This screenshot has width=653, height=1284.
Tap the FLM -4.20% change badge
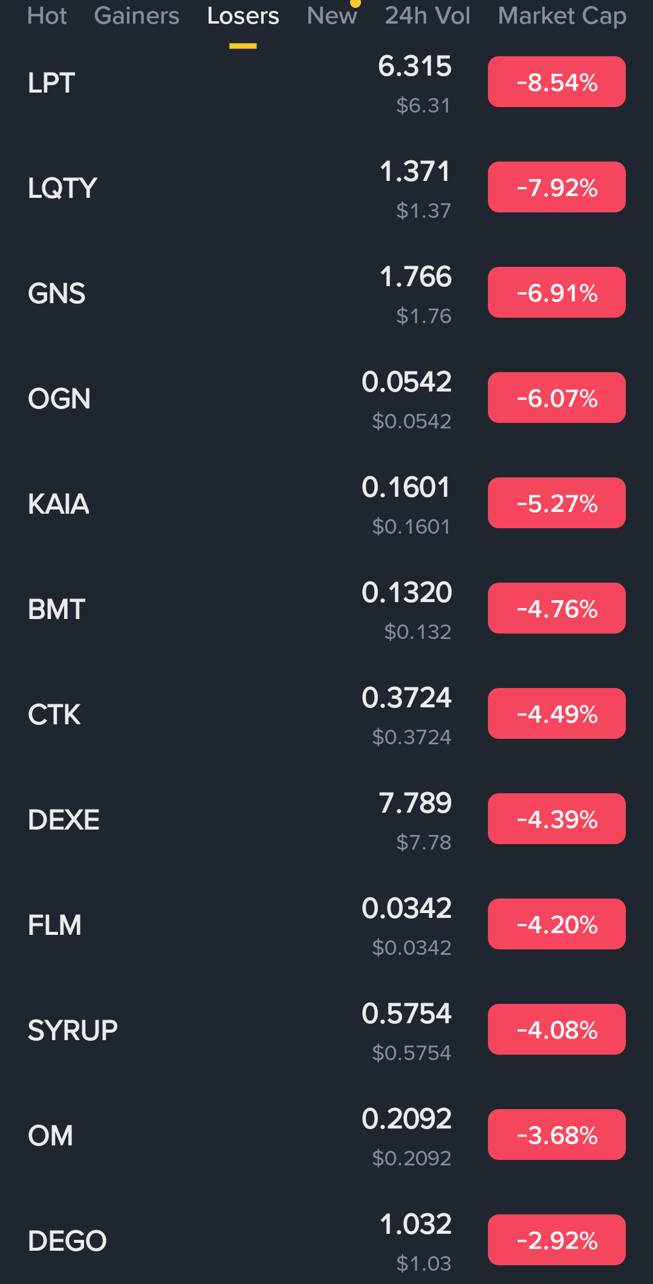point(557,925)
